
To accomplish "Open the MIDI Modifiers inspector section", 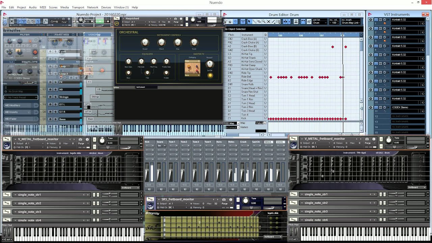I will (x=21, y=105).
